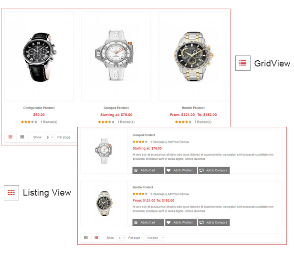Viewport: 294px width, 253px height.
Task: Open the gold and silver watch image in grid
Action: [193, 56]
